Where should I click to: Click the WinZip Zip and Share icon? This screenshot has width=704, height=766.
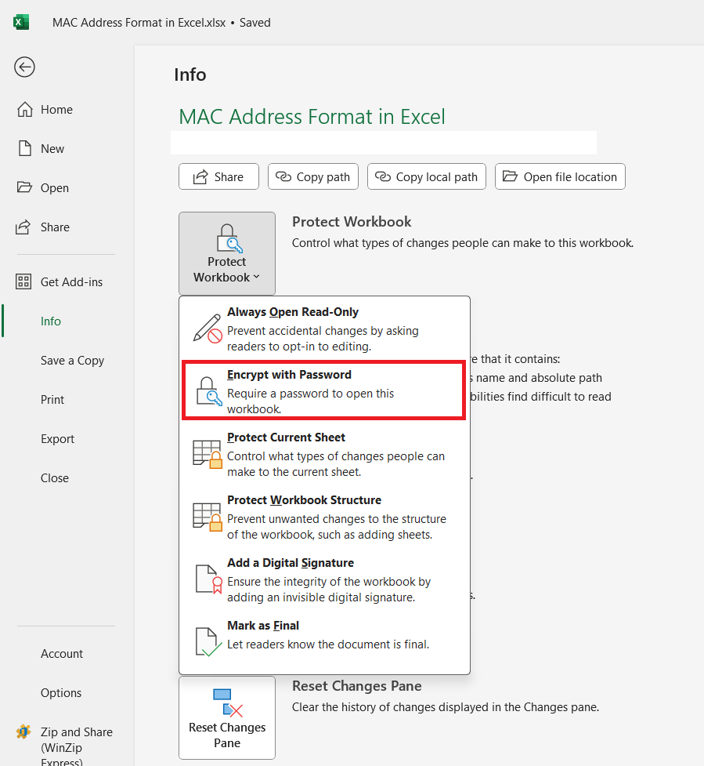point(23,732)
